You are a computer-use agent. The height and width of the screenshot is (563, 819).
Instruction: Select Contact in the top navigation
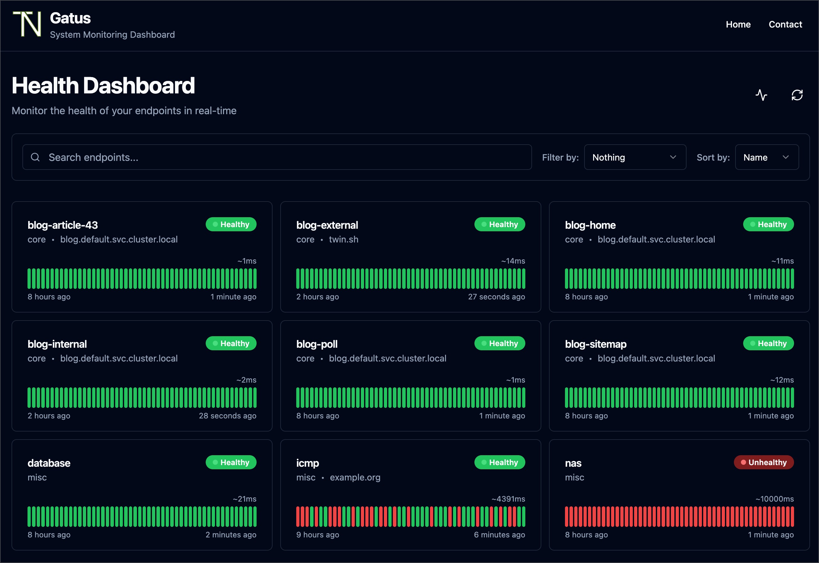click(x=785, y=24)
